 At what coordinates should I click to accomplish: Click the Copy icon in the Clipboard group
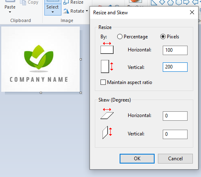[x=23, y=2]
